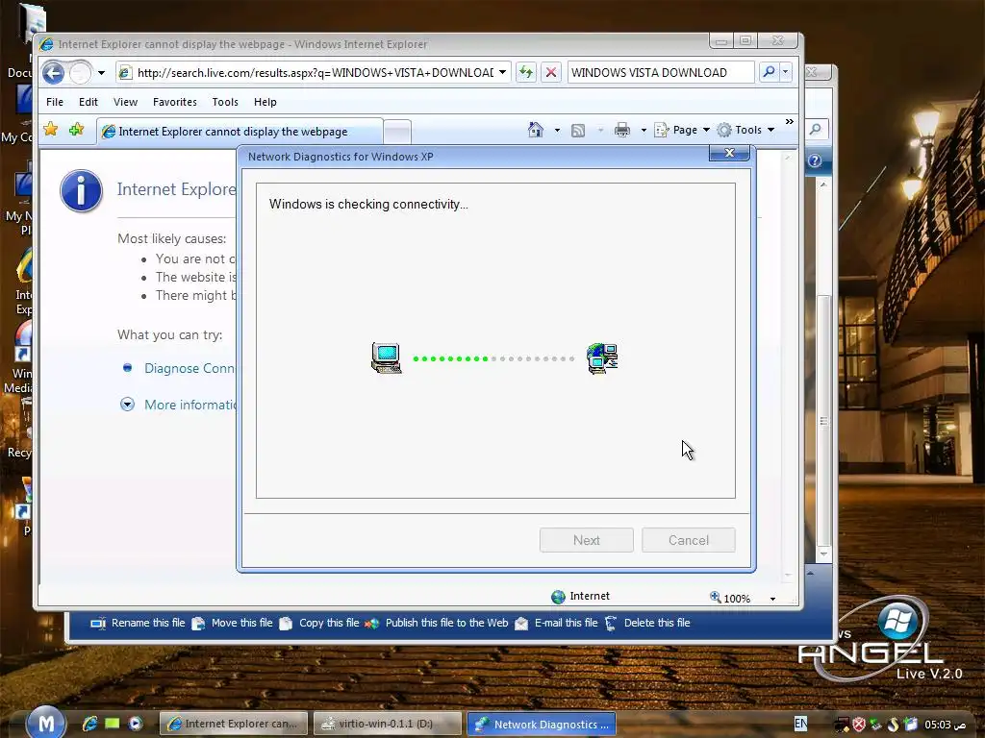985x738 pixels.
Task: Click 'Copy this file' in the background window
Action: [x=319, y=623]
